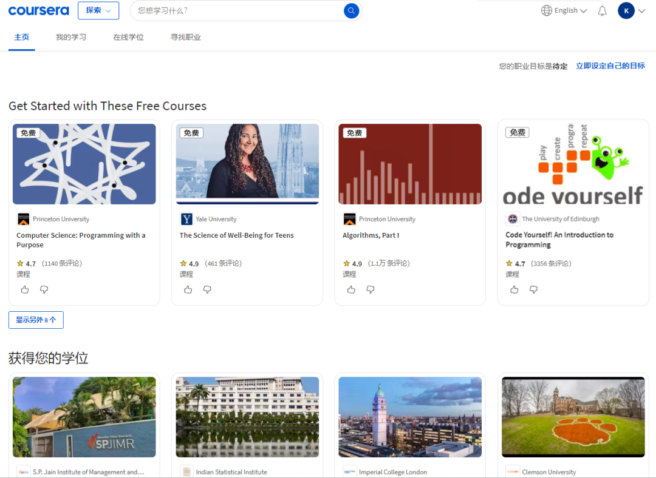Thumbs up The Science of Well-Being for Teens

tap(188, 289)
